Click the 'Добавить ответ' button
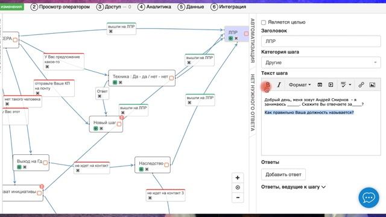 [283, 174]
